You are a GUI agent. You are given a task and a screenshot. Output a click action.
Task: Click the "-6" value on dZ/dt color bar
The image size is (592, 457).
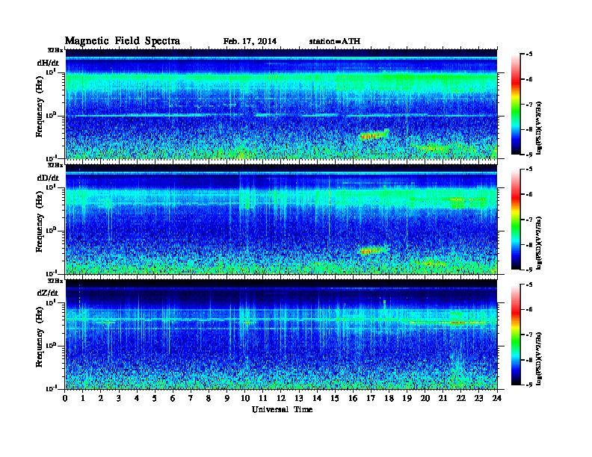528,309
